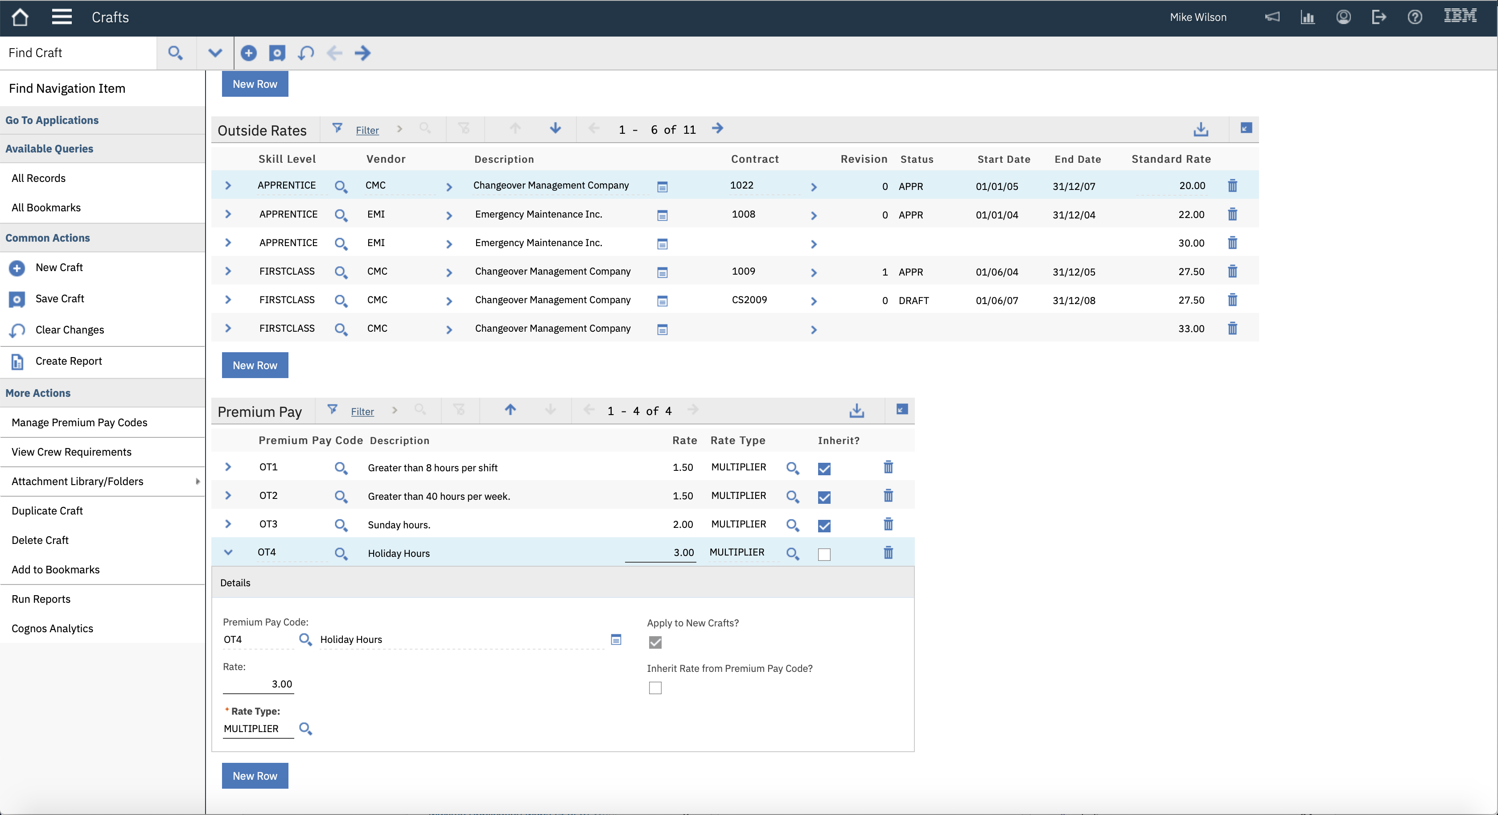Collapse the OT4 row details
Viewport: 1498px width, 815px height.
pyautogui.click(x=228, y=552)
